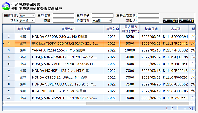Click approval date 2022/06/03
The image size is (198, 113).
click(x=151, y=36)
